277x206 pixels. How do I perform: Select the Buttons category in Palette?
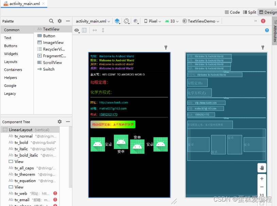pos(11,46)
